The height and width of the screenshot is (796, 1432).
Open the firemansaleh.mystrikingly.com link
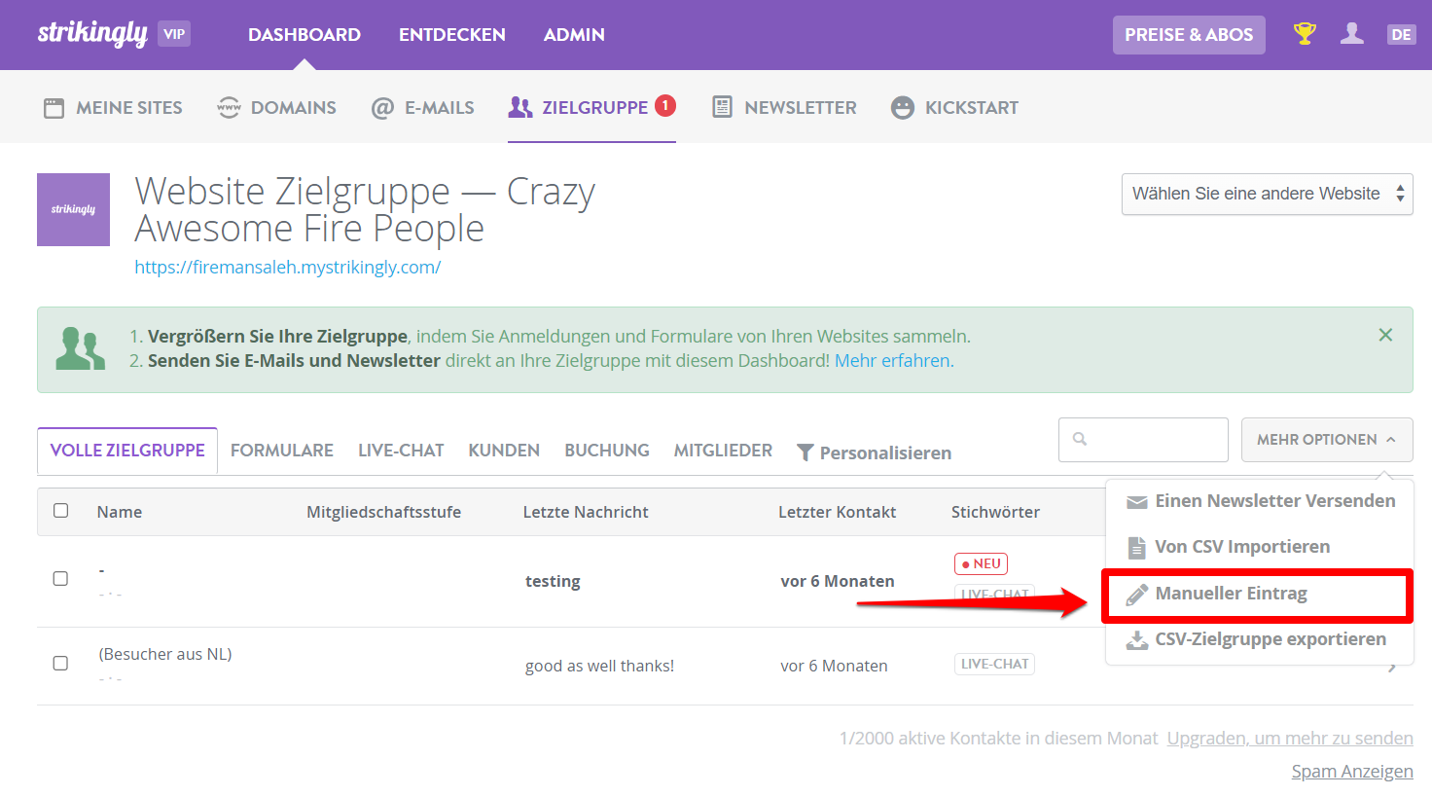(288, 268)
